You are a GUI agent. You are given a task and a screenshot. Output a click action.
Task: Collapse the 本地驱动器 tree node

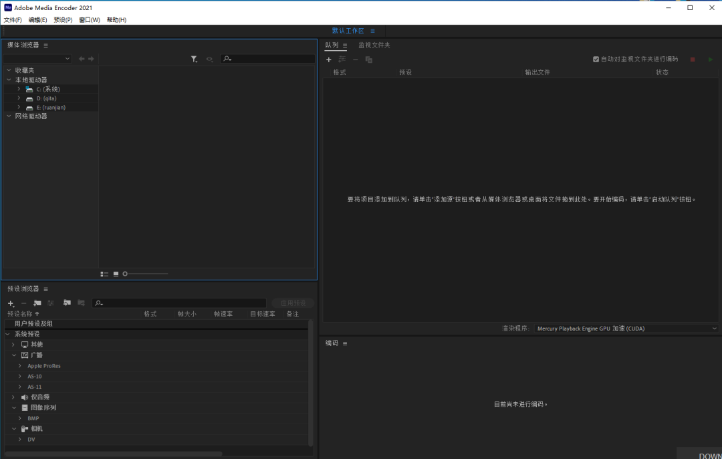pyautogui.click(x=9, y=80)
